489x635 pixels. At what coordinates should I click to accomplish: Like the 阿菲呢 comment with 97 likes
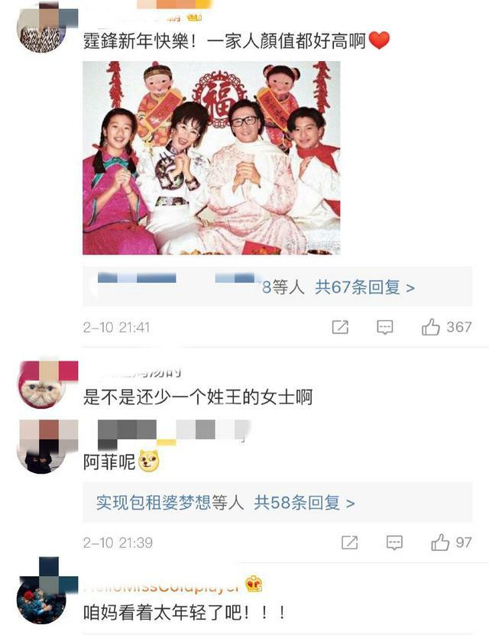(x=440, y=543)
